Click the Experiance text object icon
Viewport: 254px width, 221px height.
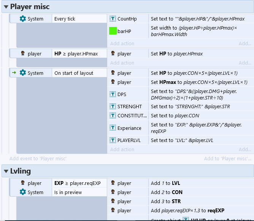pyautogui.click(x=113, y=128)
